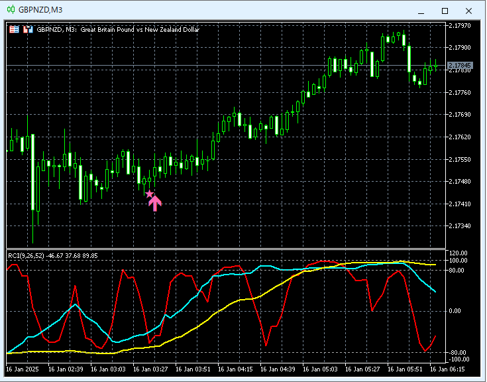Click the 2.17760 price scale value
The width and height of the screenshot is (487, 382).
click(x=460, y=93)
